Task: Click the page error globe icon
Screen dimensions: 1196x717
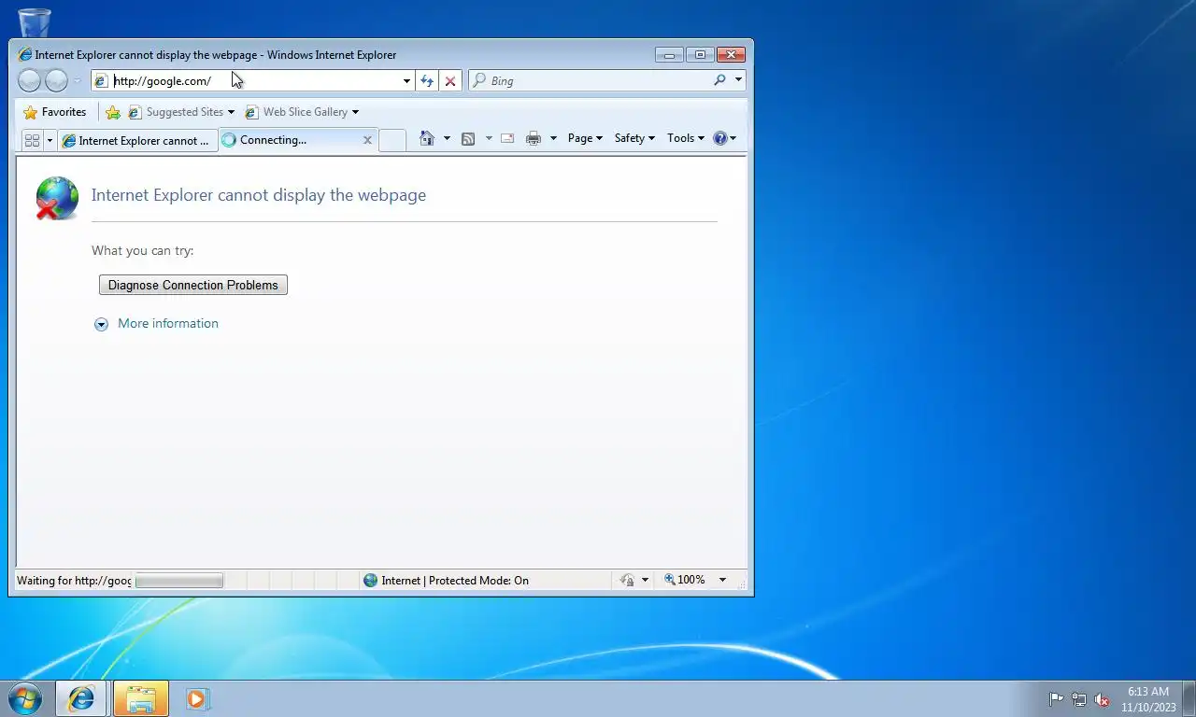Action: (x=57, y=198)
